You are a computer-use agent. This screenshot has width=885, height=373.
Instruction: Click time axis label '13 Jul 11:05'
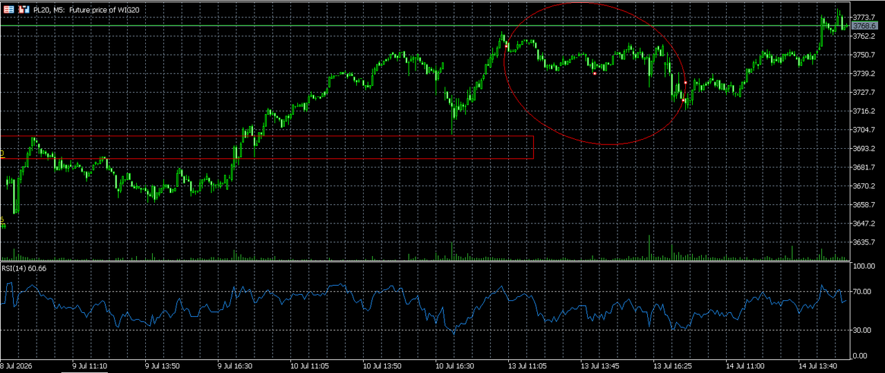[528, 365]
